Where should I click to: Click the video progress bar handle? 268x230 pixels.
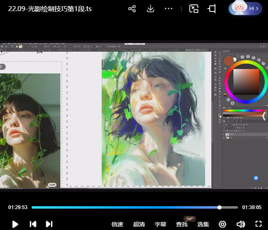click(219, 207)
